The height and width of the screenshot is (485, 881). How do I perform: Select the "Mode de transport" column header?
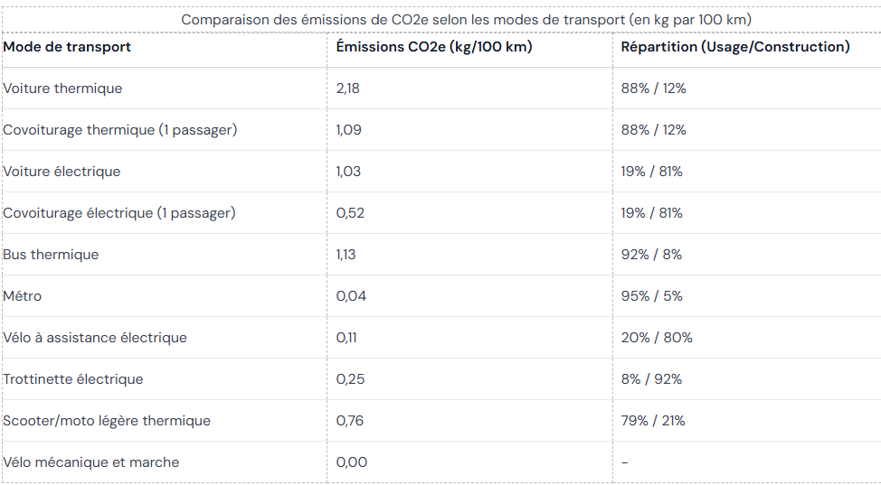(67, 47)
